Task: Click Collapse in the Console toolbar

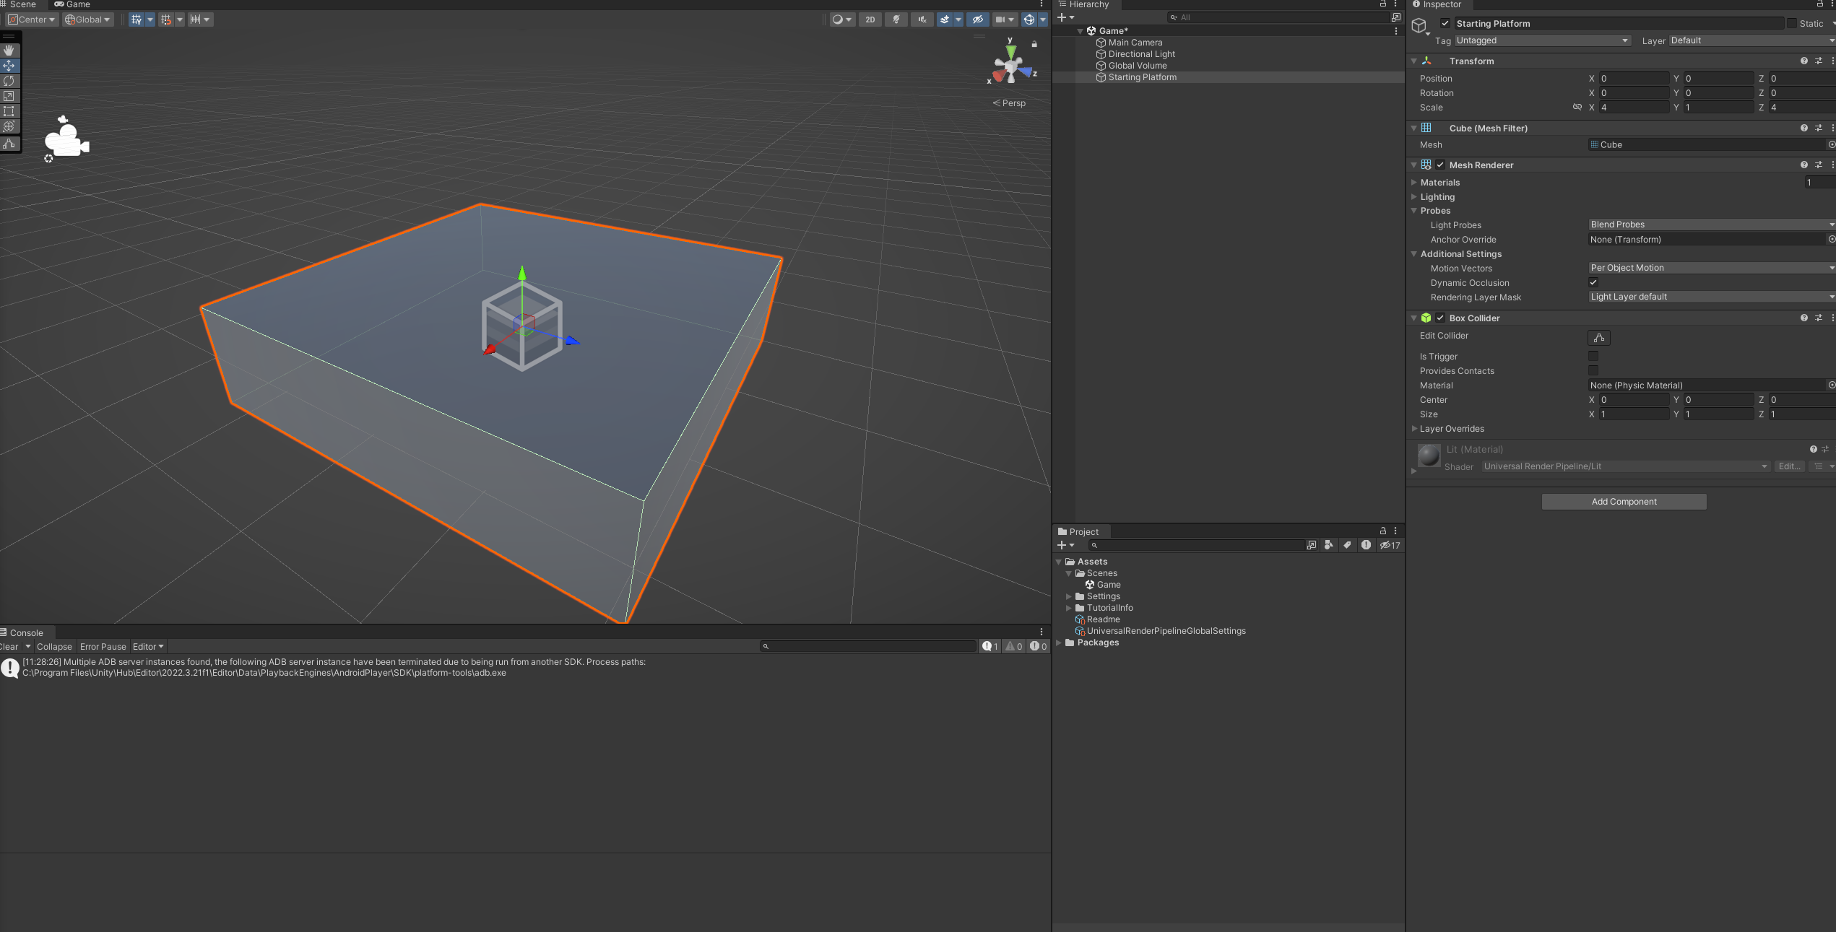Action: coord(54,647)
